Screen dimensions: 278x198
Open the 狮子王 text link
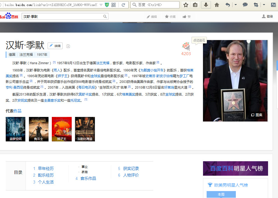[62, 76]
